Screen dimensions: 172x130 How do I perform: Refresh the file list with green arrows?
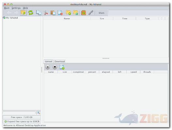30,13
